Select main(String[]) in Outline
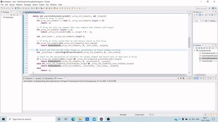Image resolution: width=218 pixels, height=122 pixels. 207,61
